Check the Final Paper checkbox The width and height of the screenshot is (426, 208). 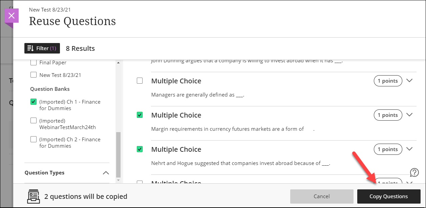[x=34, y=63]
